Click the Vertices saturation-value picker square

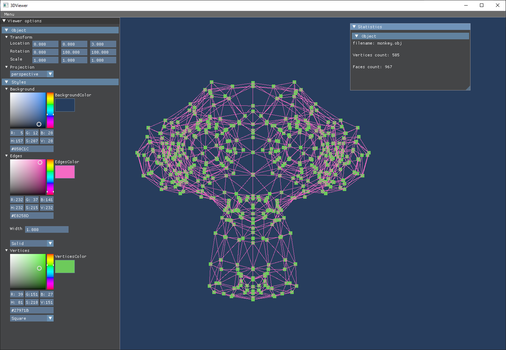point(28,272)
